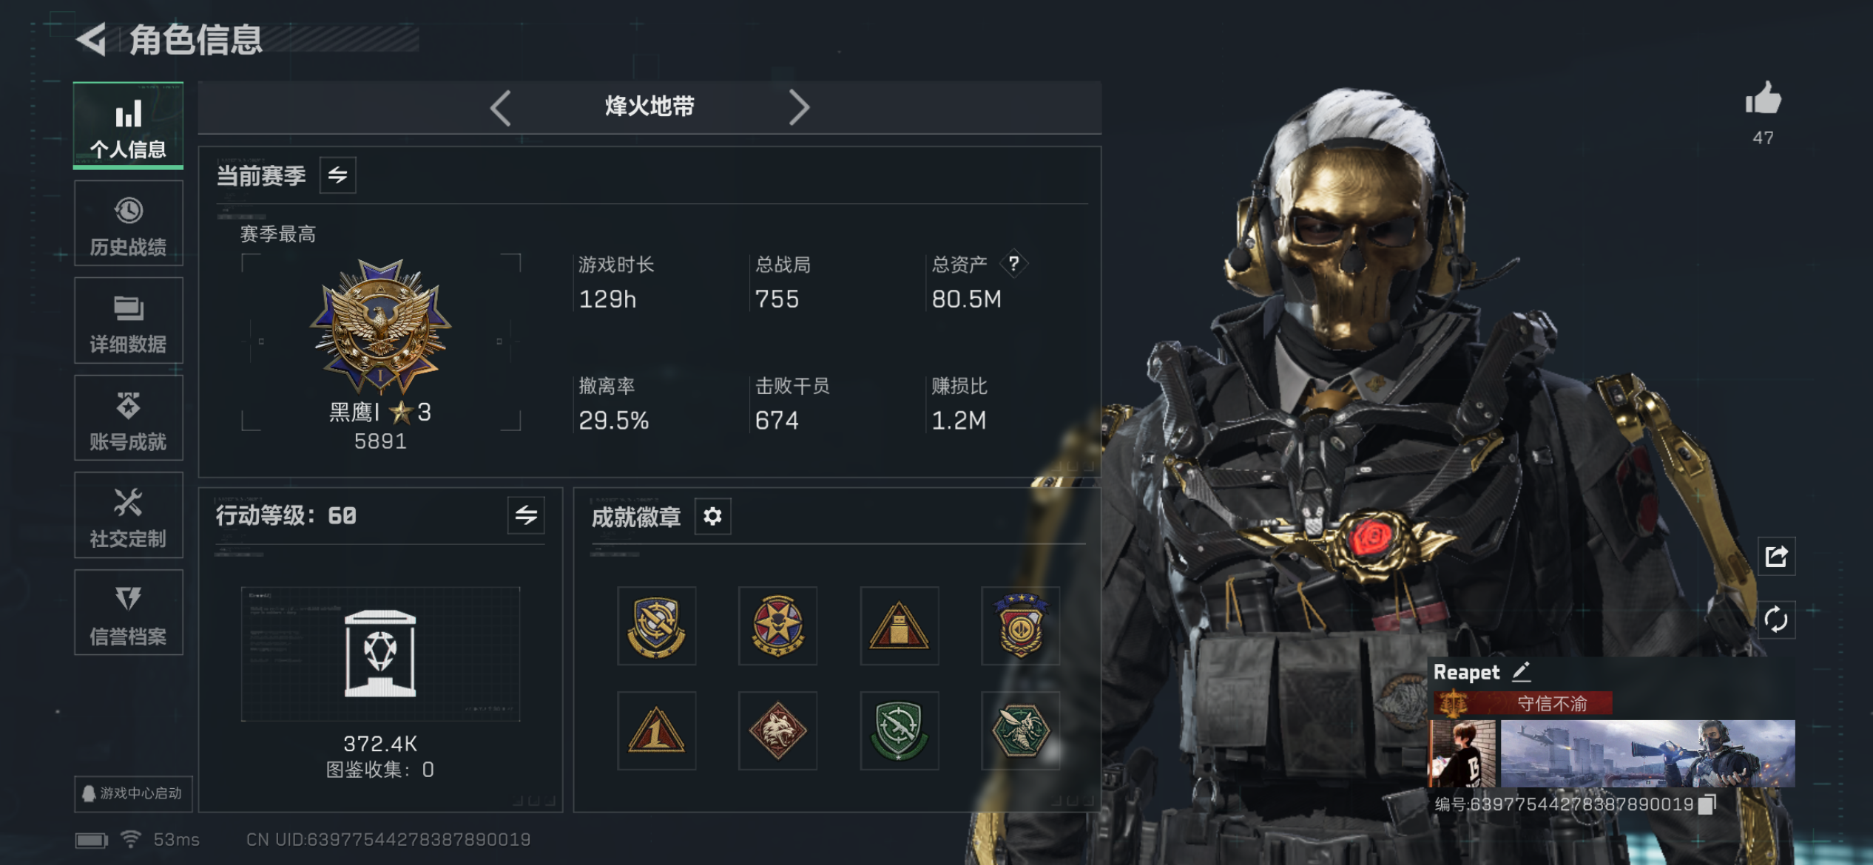The width and height of the screenshot is (1873, 865).
Task: Like the profile with the thumbs-up icon
Action: point(1763,98)
